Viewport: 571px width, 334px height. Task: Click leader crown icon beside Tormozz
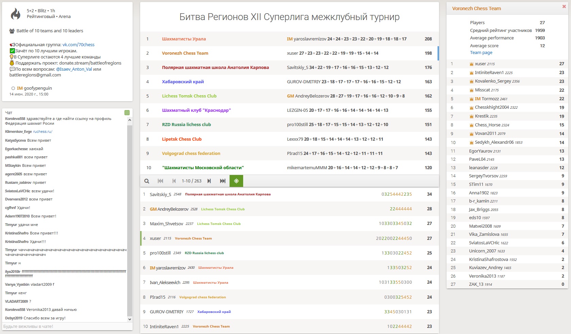(472, 99)
